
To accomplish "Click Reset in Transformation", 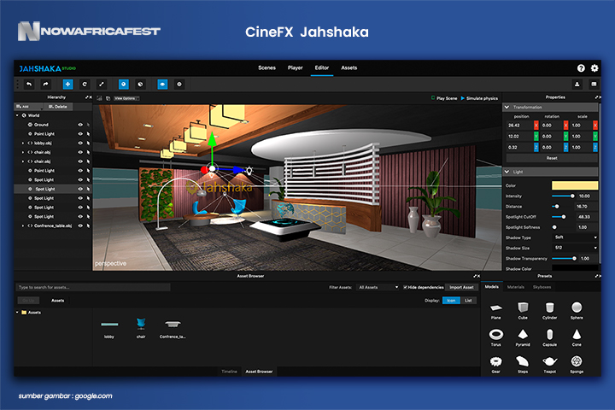I will click(x=552, y=158).
